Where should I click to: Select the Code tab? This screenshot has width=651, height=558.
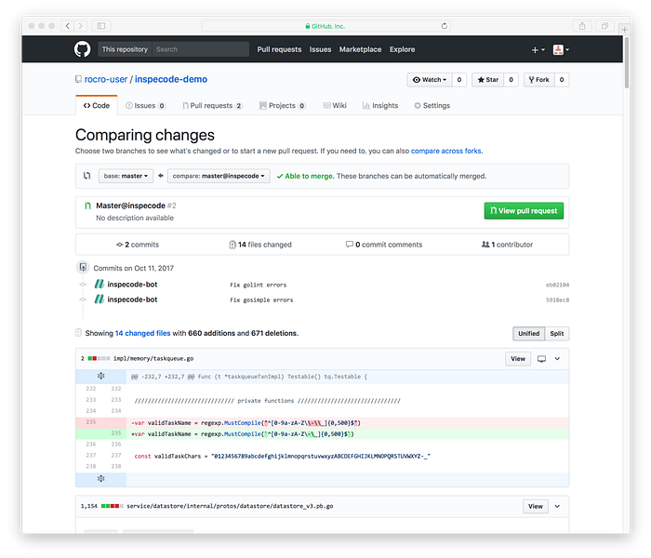pos(97,105)
